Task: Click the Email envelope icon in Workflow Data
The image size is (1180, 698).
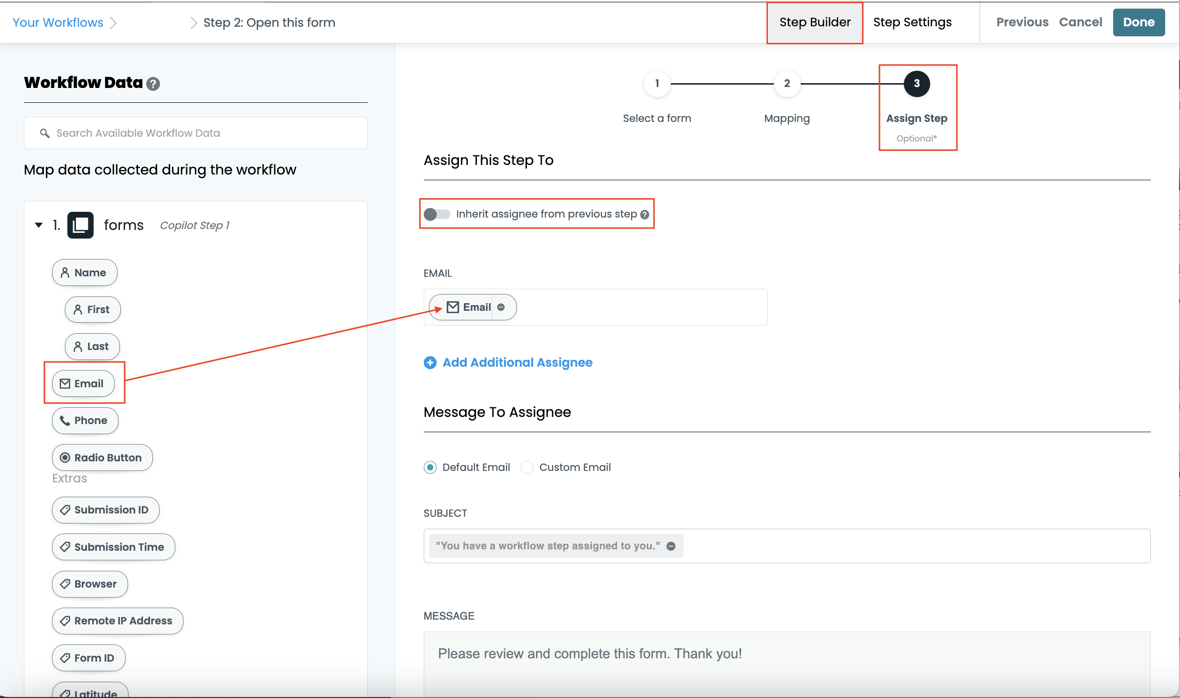Action: coord(65,383)
